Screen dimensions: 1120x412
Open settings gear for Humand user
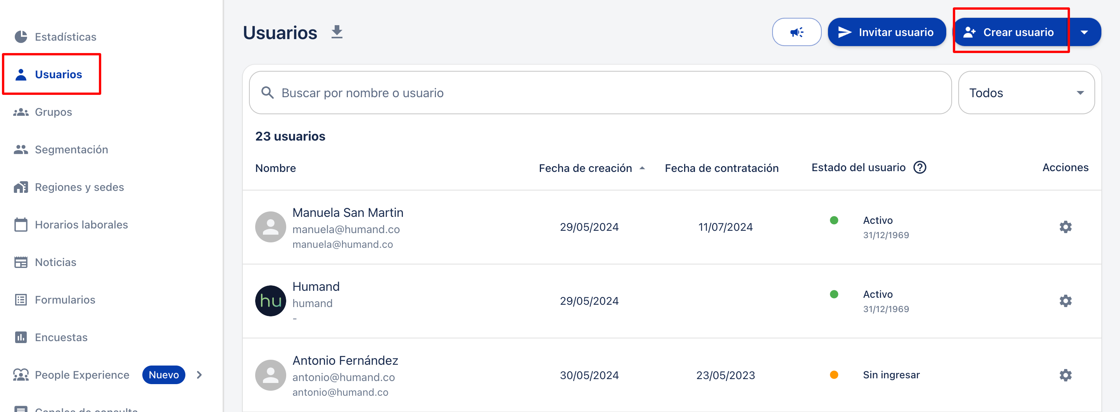(x=1065, y=300)
